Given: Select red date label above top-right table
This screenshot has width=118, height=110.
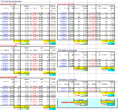Looking at the screenshot, I should pyautogui.click(x=66, y=4).
